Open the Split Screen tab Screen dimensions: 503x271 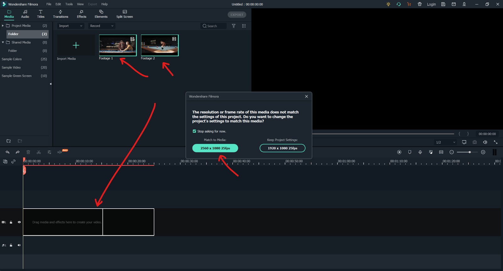tap(124, 14)
